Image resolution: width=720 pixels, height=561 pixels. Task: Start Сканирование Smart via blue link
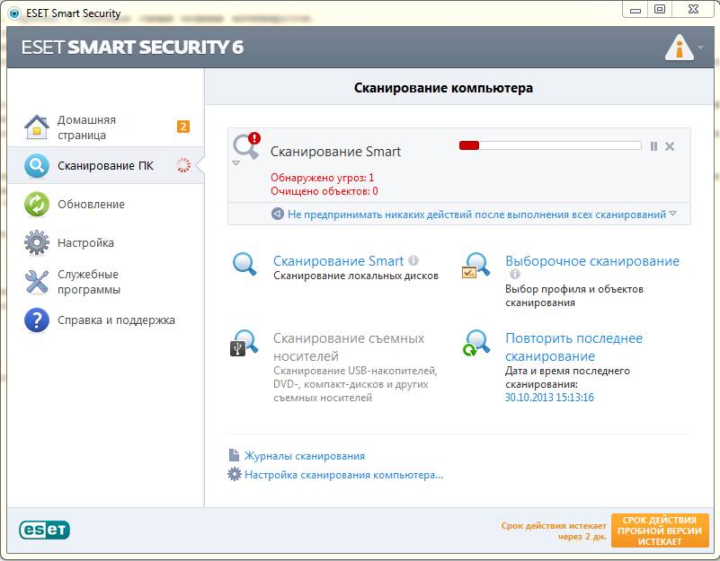point(338,261)
